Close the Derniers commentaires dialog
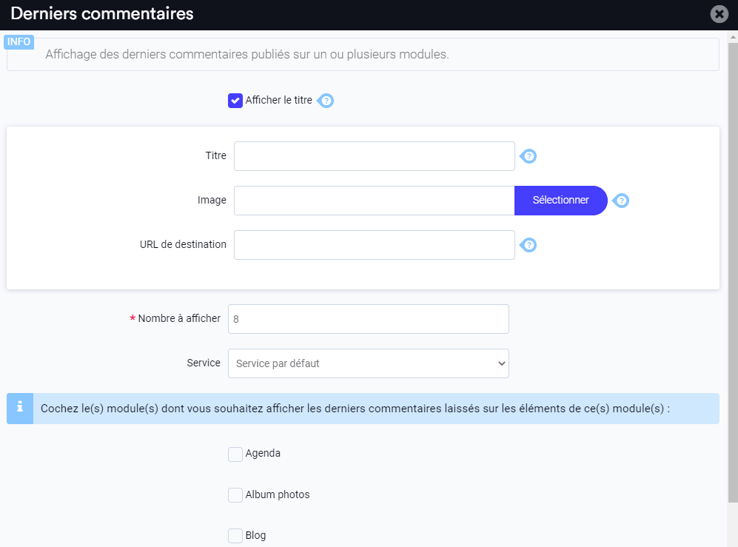 719,14
